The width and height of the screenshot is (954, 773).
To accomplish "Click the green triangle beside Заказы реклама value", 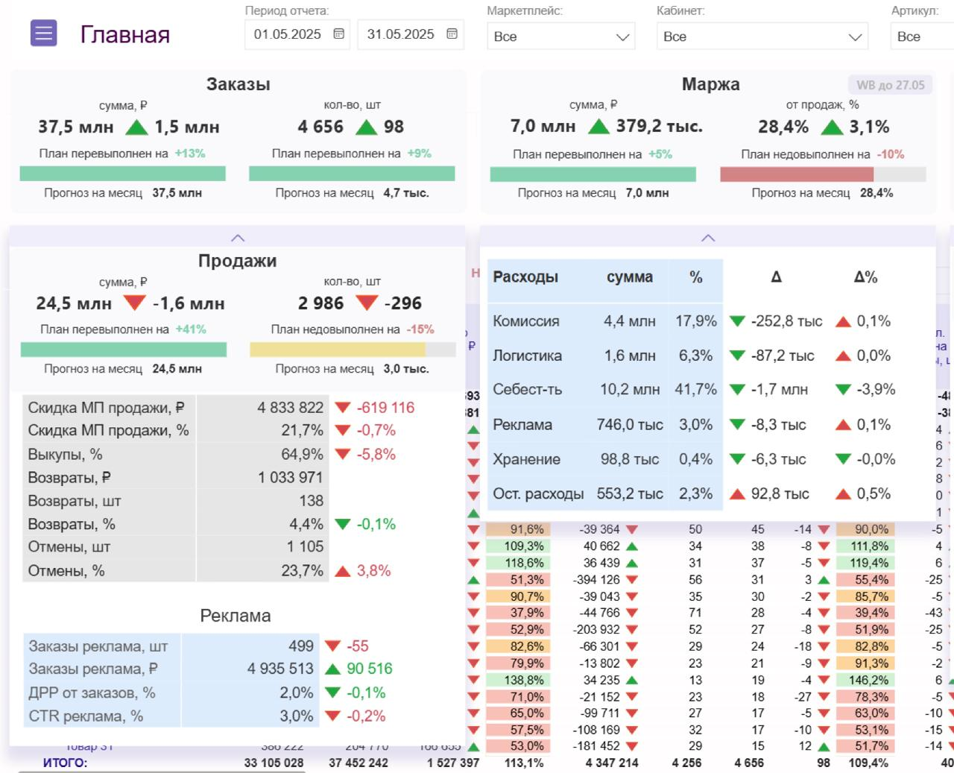I will click(x=334, y=669).
